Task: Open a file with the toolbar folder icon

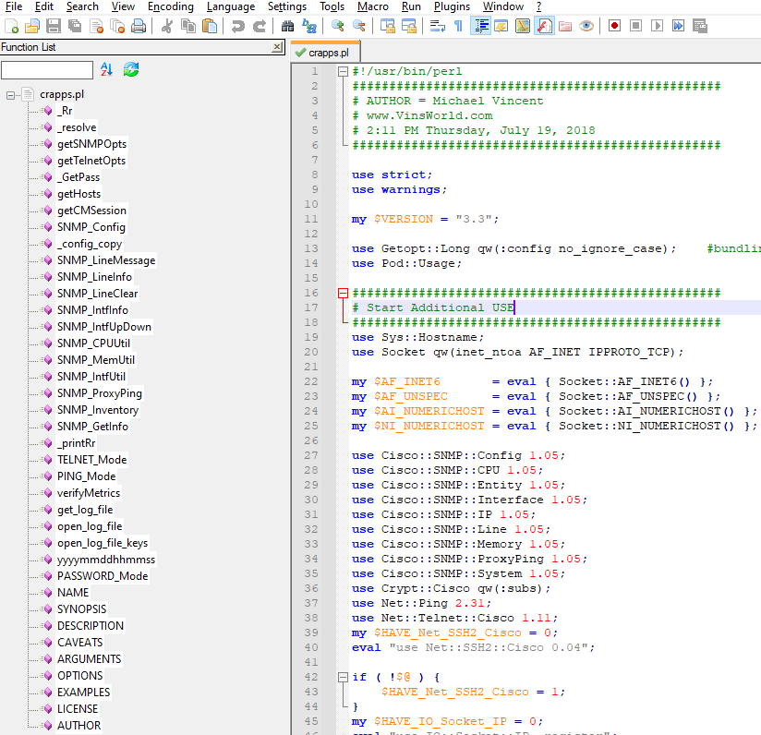Action: (32, 26)
